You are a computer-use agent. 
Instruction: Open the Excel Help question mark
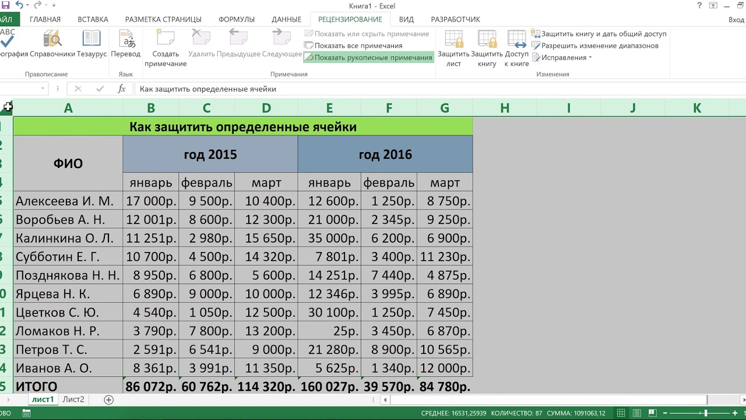[x=699, y=6]
